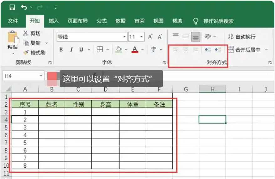Viewport: 275px width, 179px height.
Task: Apply red font color A
Action: tap(135, 50)
